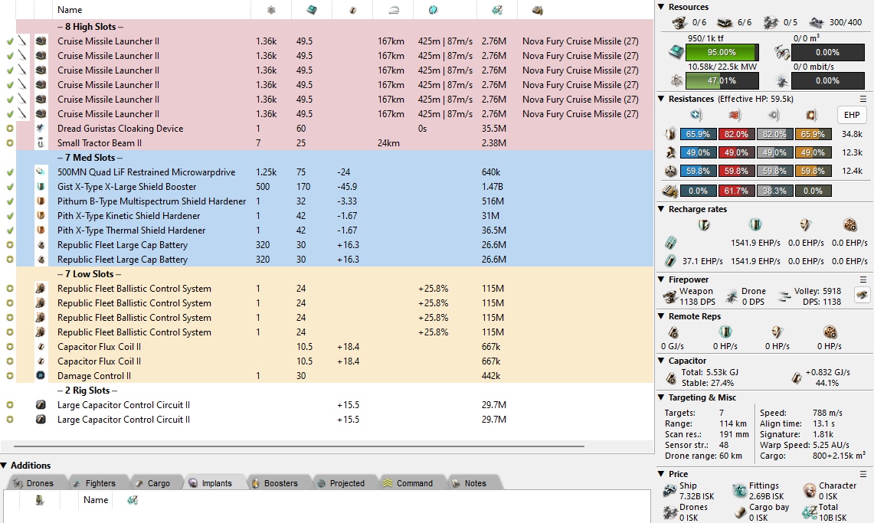
Task: Click the EHP button in Resistances
Action: (x=851, y=114)
